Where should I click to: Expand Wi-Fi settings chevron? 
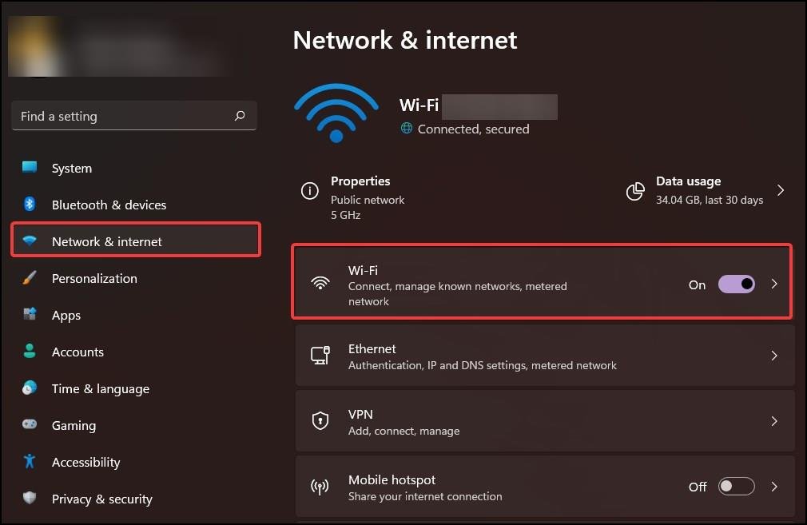coord(774,284)
